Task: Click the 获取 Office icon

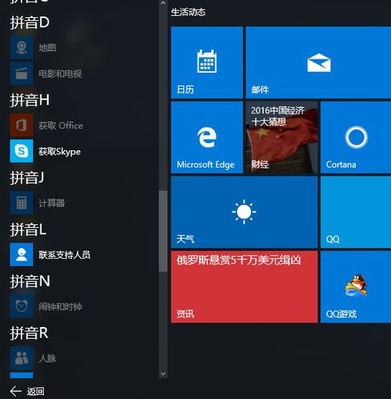Action: click(21, 125)
